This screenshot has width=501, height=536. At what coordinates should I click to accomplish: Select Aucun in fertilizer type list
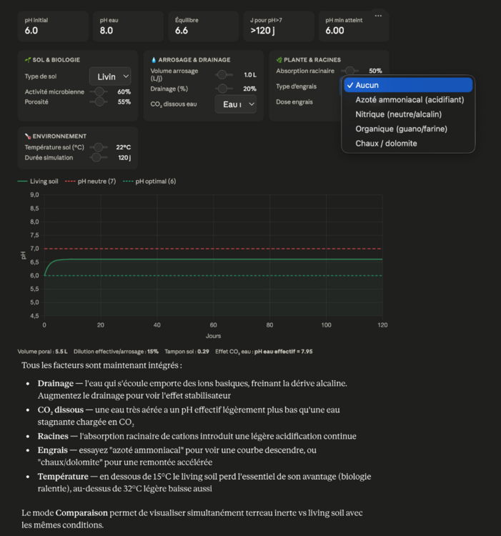(x=408, y=85)
